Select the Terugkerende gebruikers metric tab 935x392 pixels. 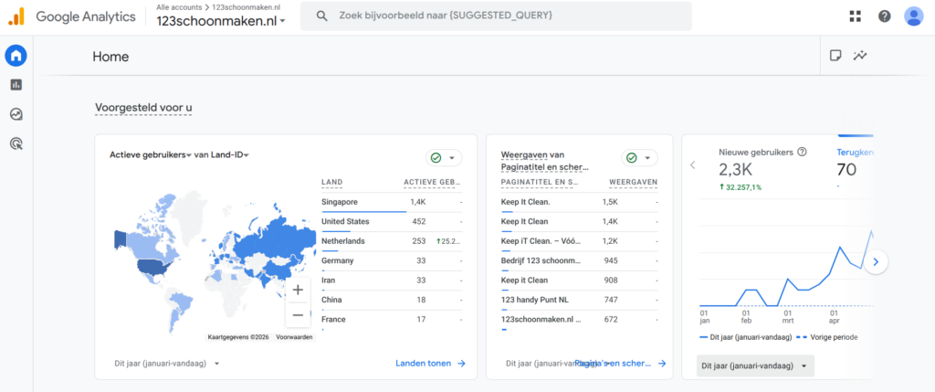(x=855, y=171)
